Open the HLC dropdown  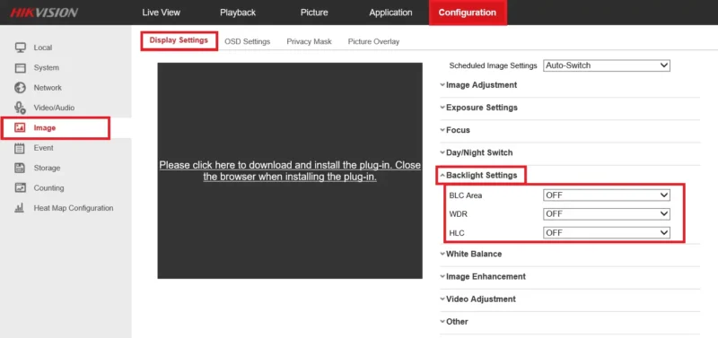(607, 233)
